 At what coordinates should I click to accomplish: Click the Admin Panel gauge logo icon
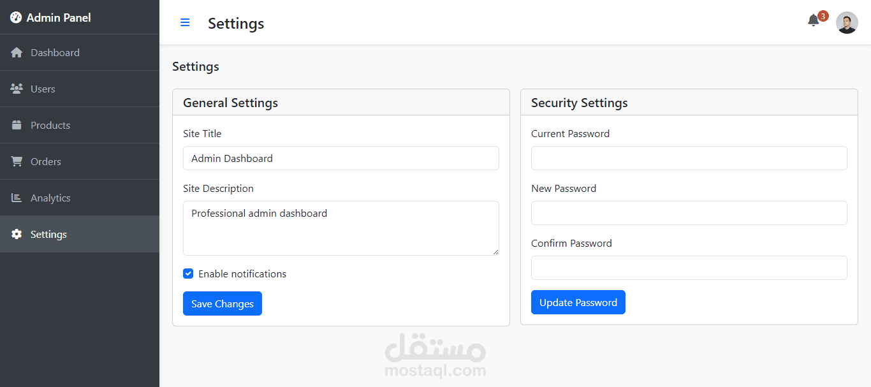16,18
